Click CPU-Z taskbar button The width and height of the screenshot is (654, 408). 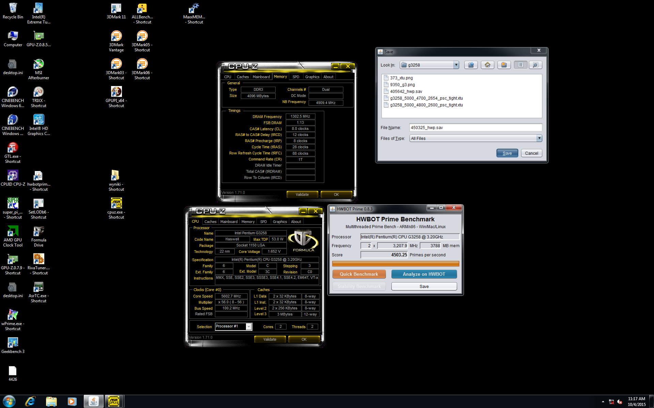(114, 401)
